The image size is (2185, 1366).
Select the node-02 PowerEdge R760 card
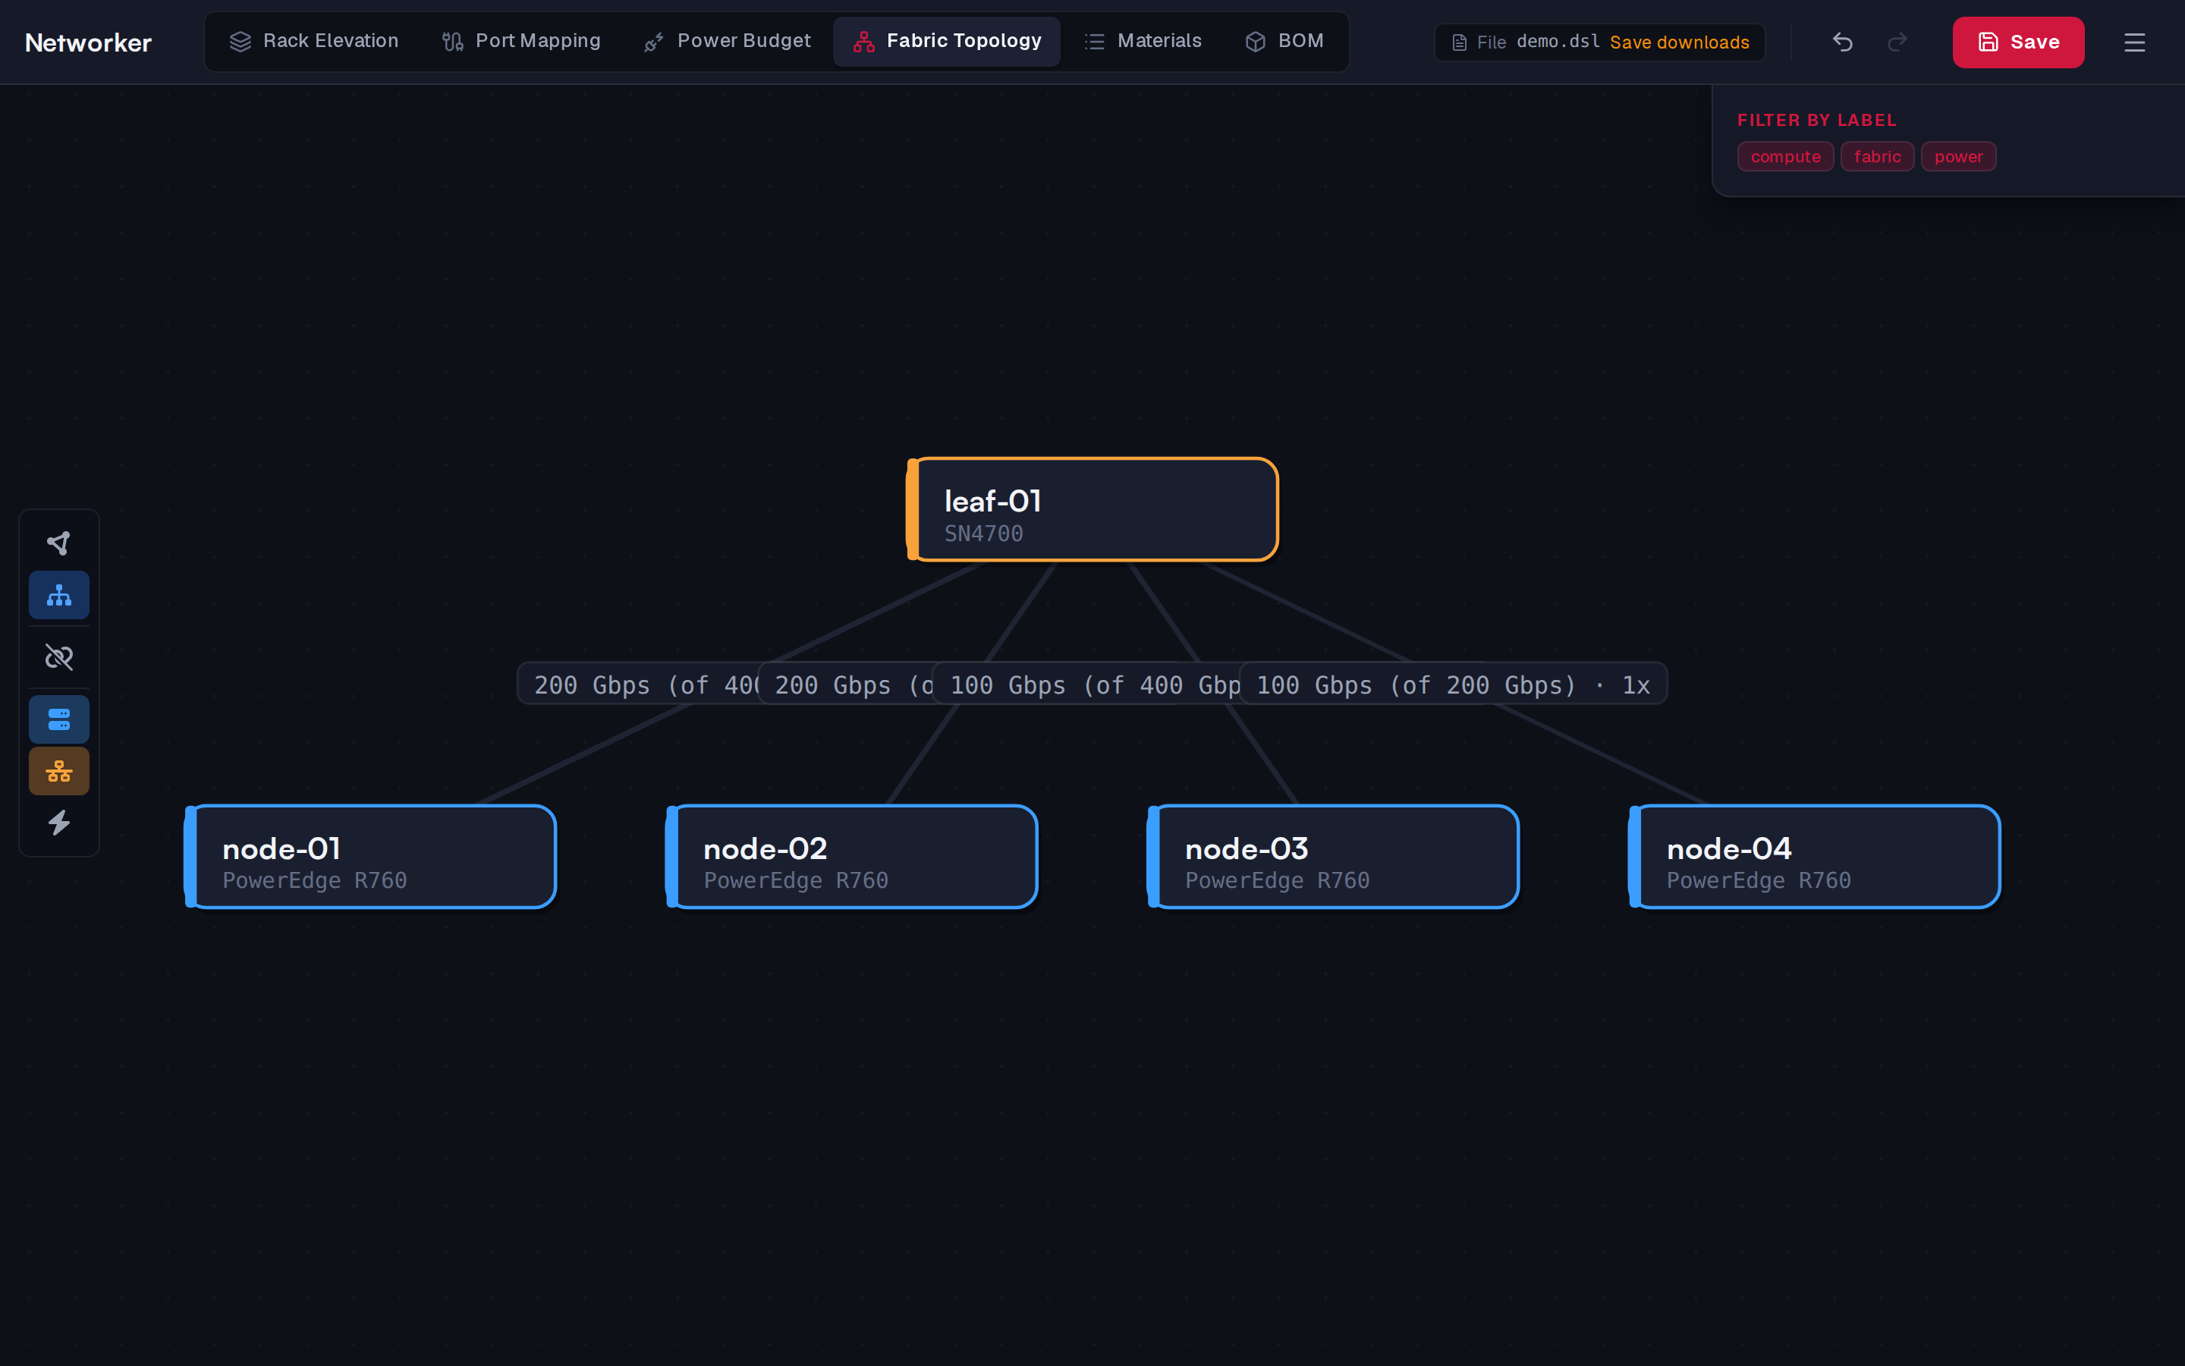[851, 857]
